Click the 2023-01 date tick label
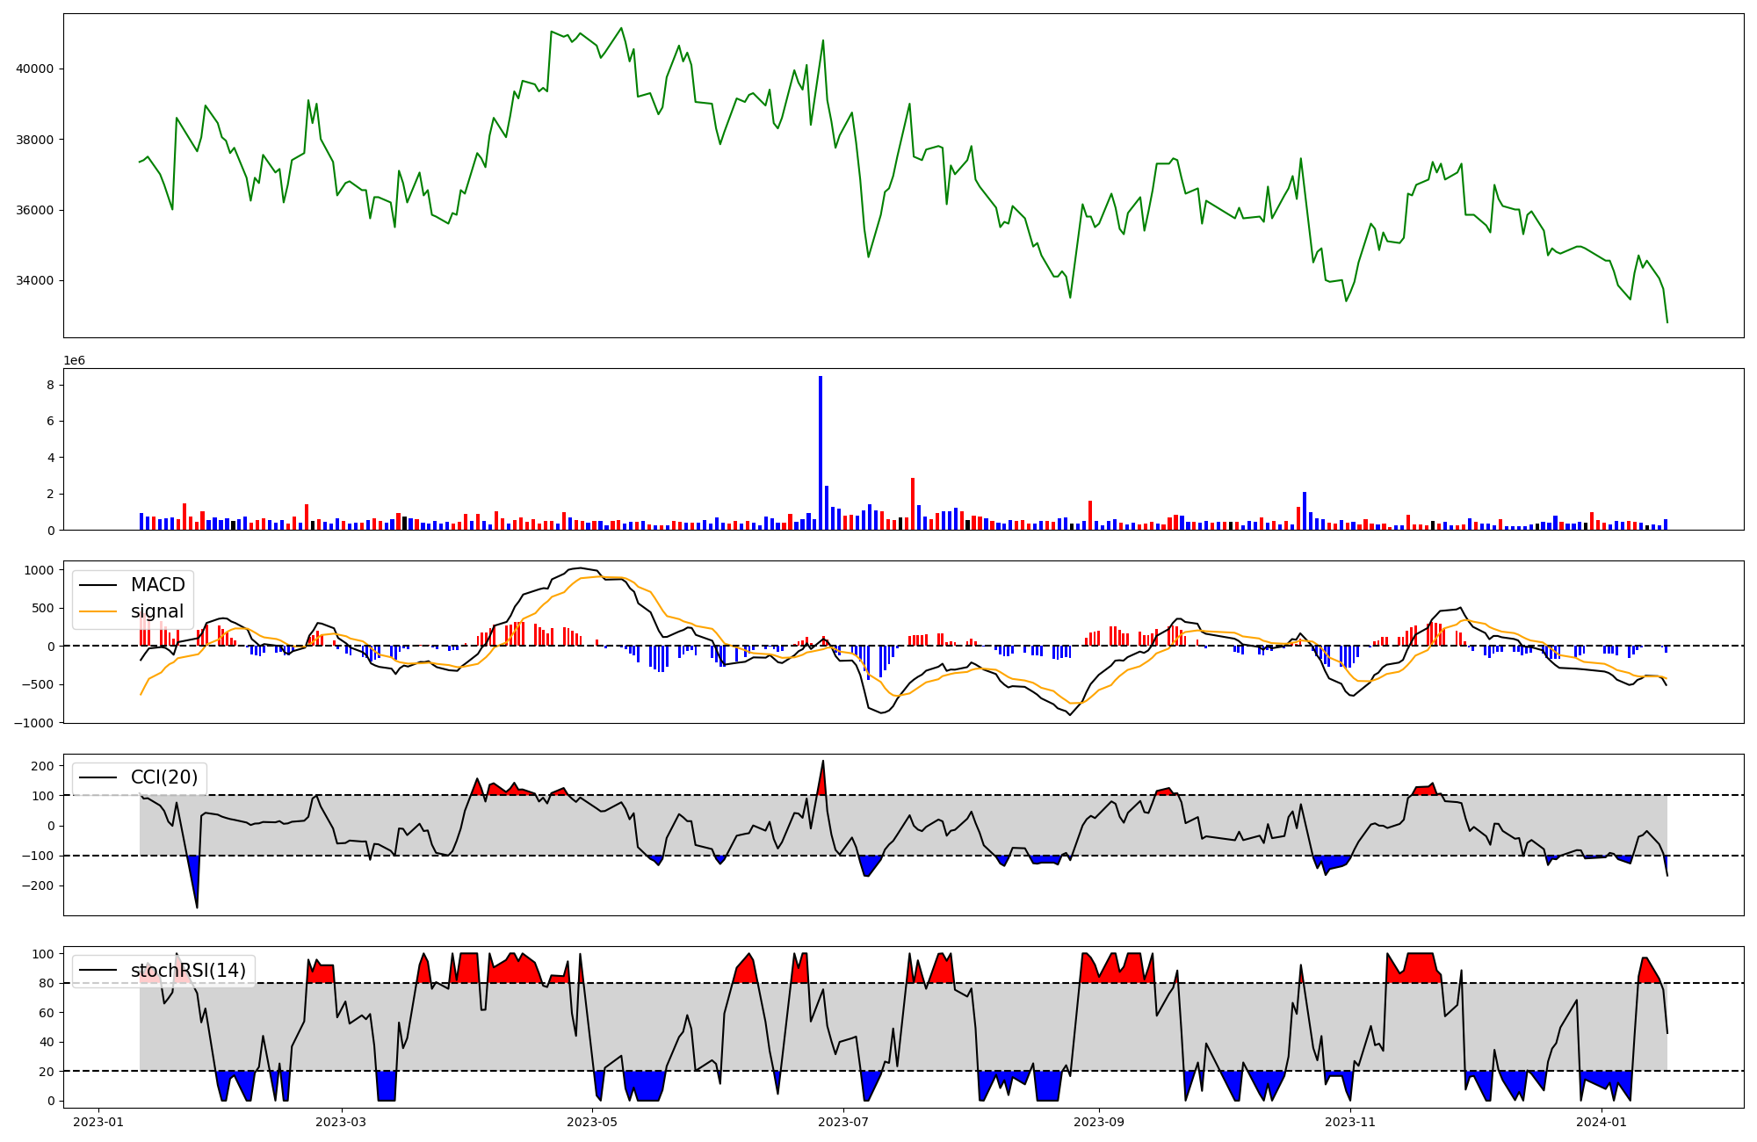This screenshot has height=1142, width=1757. (x=98, y=1122)
